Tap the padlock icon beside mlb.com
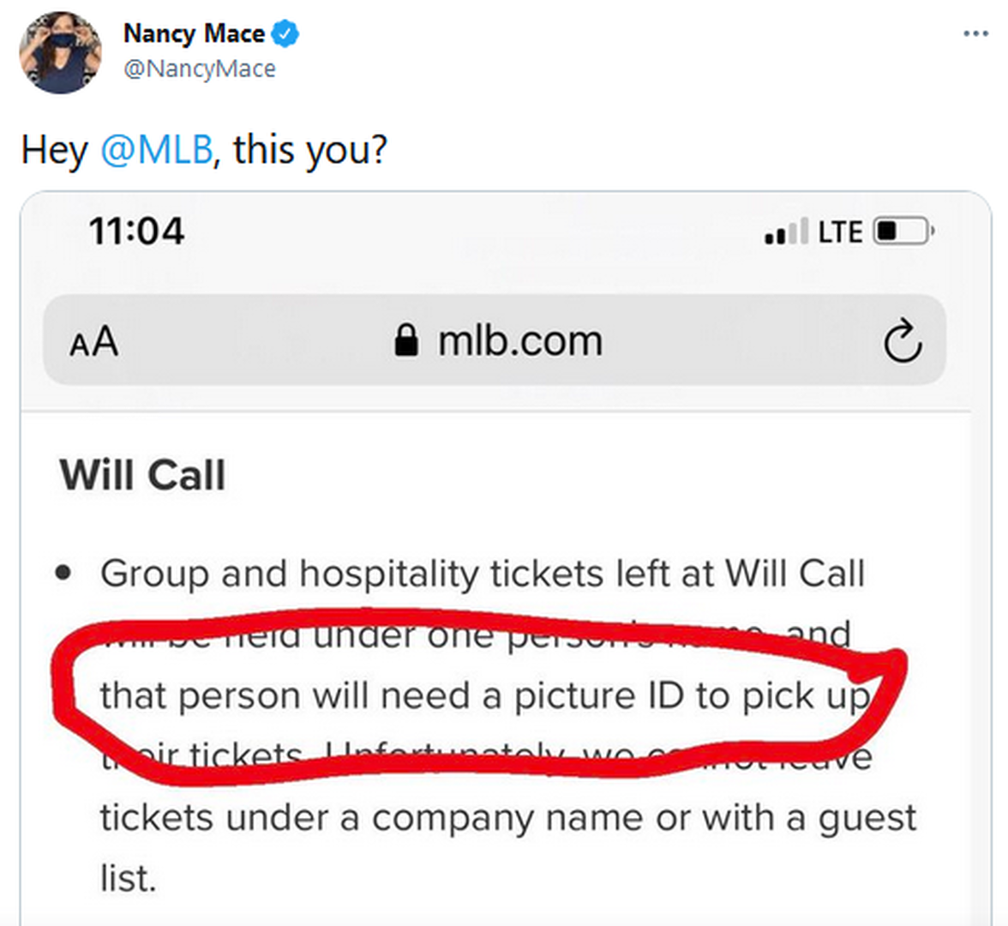This screenshot has width=1008, height=926. tap(406, 340)
